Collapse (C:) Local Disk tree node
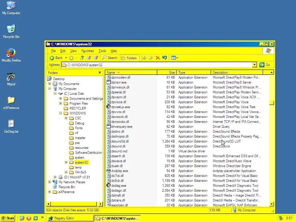This screenshot has height=222, width=296. (55, 93)
